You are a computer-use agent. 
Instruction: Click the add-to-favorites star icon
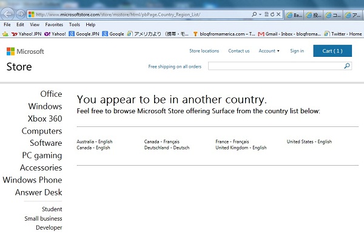[5, 34]
